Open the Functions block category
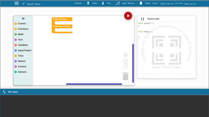Viewport: 209px width, 117px height. (23, 29)
